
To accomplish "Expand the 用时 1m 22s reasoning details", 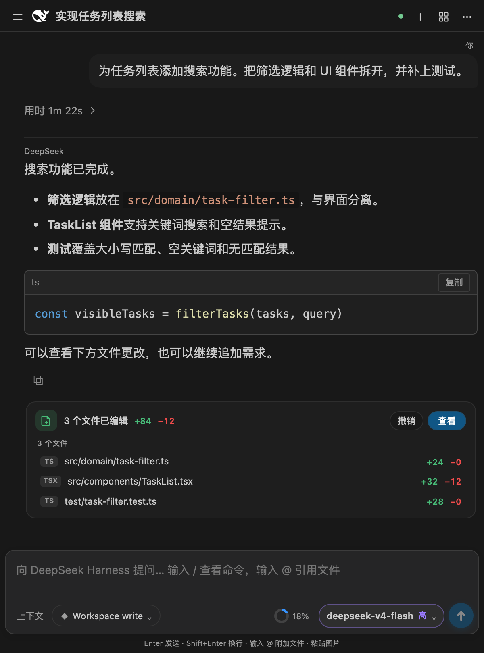I will [x=60, y=111].
